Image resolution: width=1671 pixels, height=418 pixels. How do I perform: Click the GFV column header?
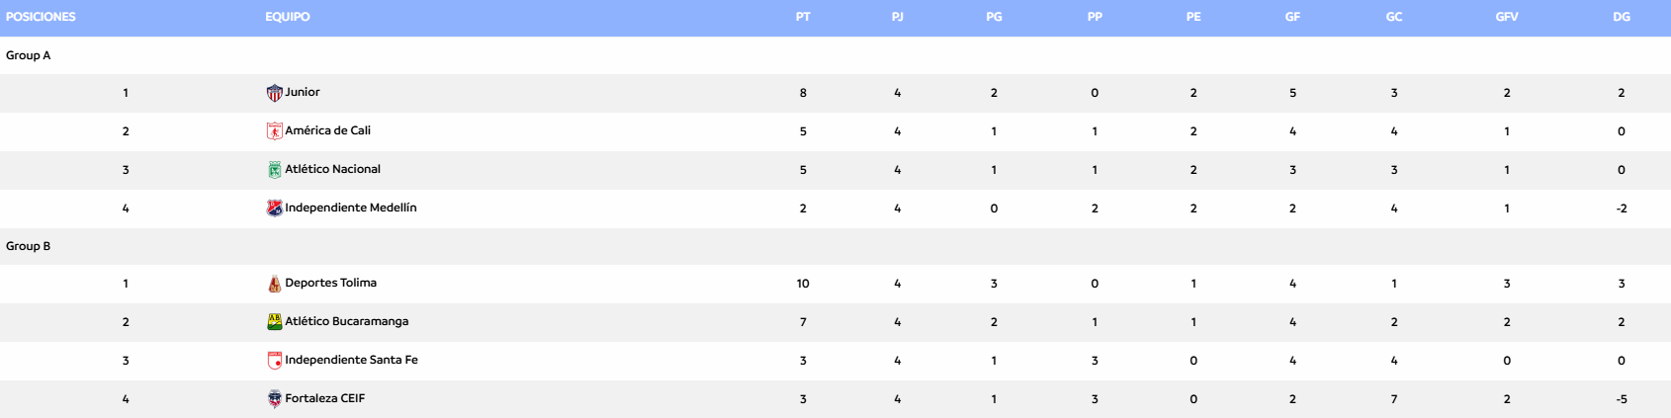[1507, 17]
